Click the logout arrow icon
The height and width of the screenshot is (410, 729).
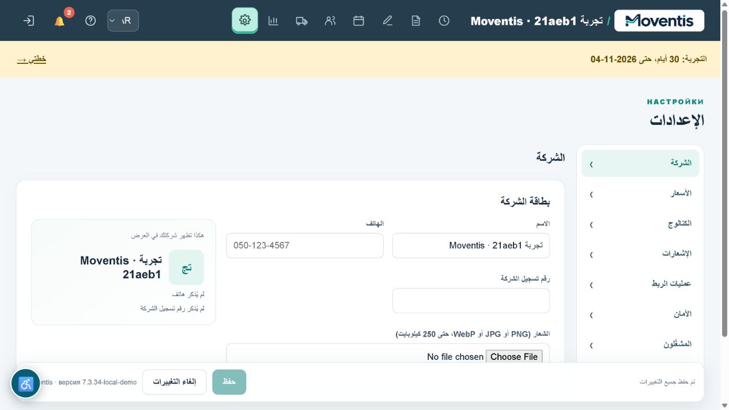28,21
